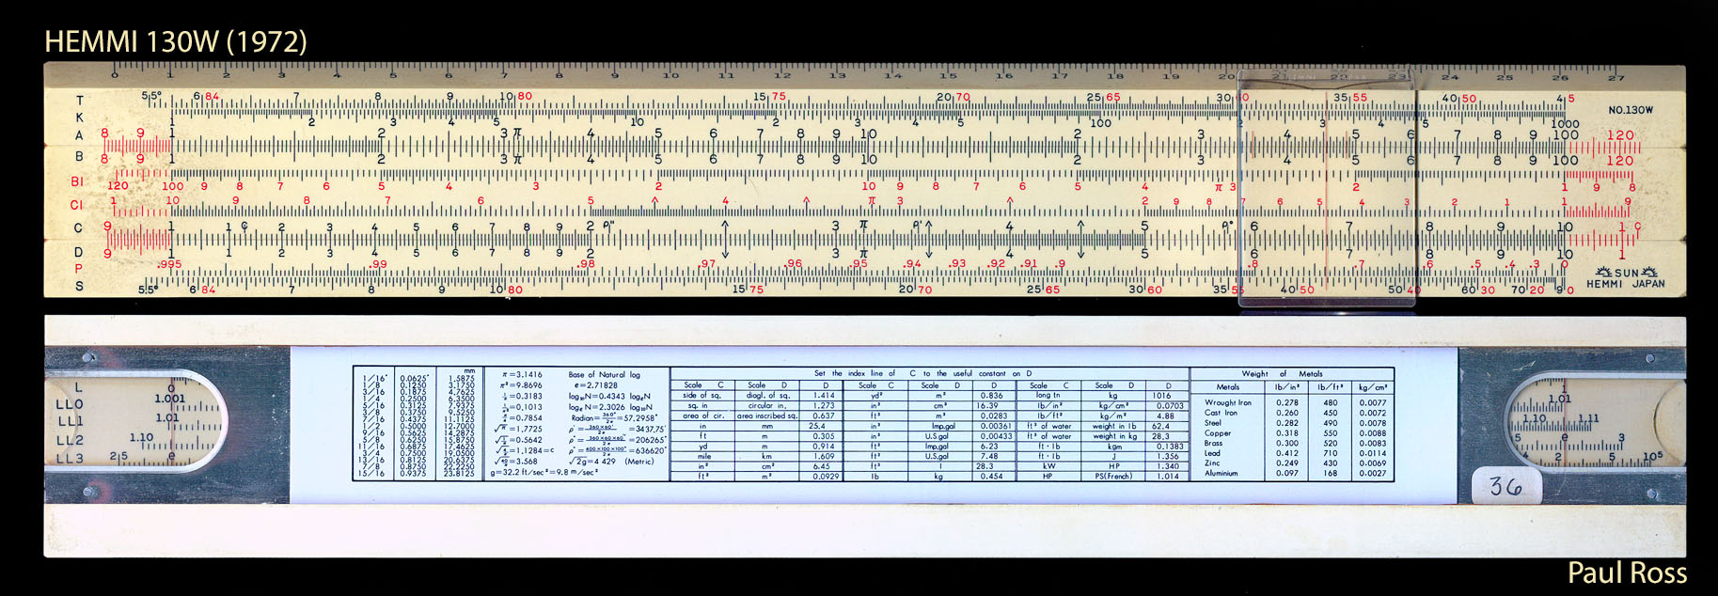
Task: Click the B scale label
Action: pos(79,156)
